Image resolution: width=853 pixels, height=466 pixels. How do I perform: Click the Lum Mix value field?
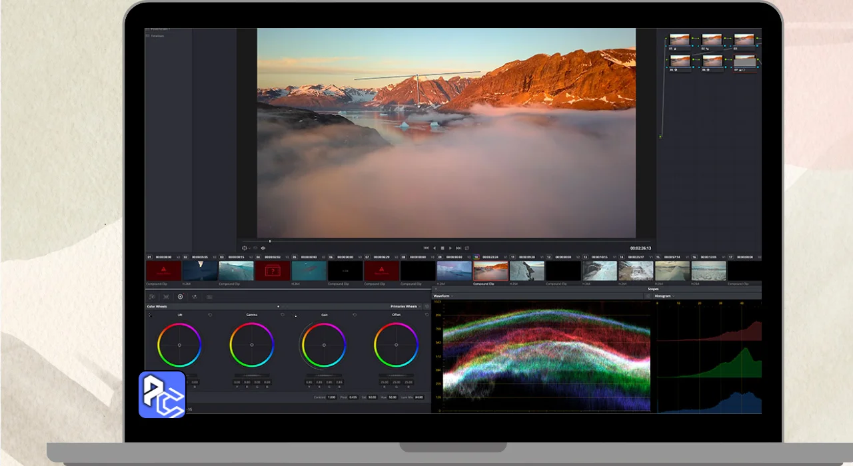click(419, 397)
